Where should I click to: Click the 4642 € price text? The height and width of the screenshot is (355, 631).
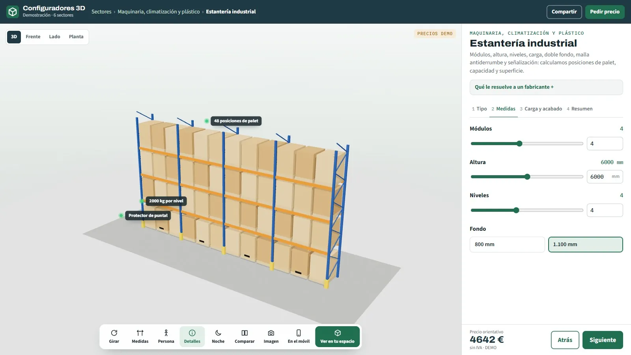click(487, 340)
